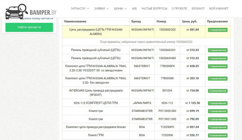Open the offer for part 13028AD202

[x=218, y=30]
